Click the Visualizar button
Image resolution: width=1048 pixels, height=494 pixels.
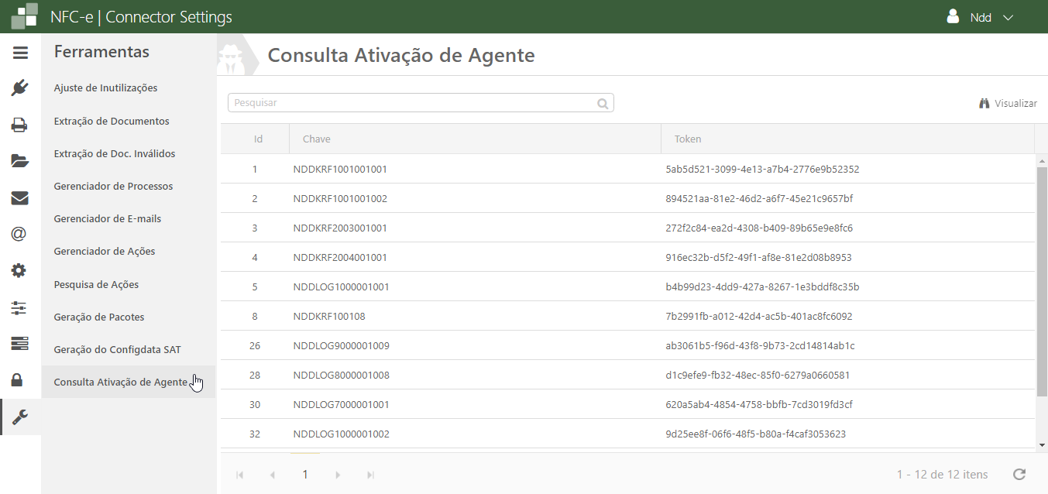1008,103
